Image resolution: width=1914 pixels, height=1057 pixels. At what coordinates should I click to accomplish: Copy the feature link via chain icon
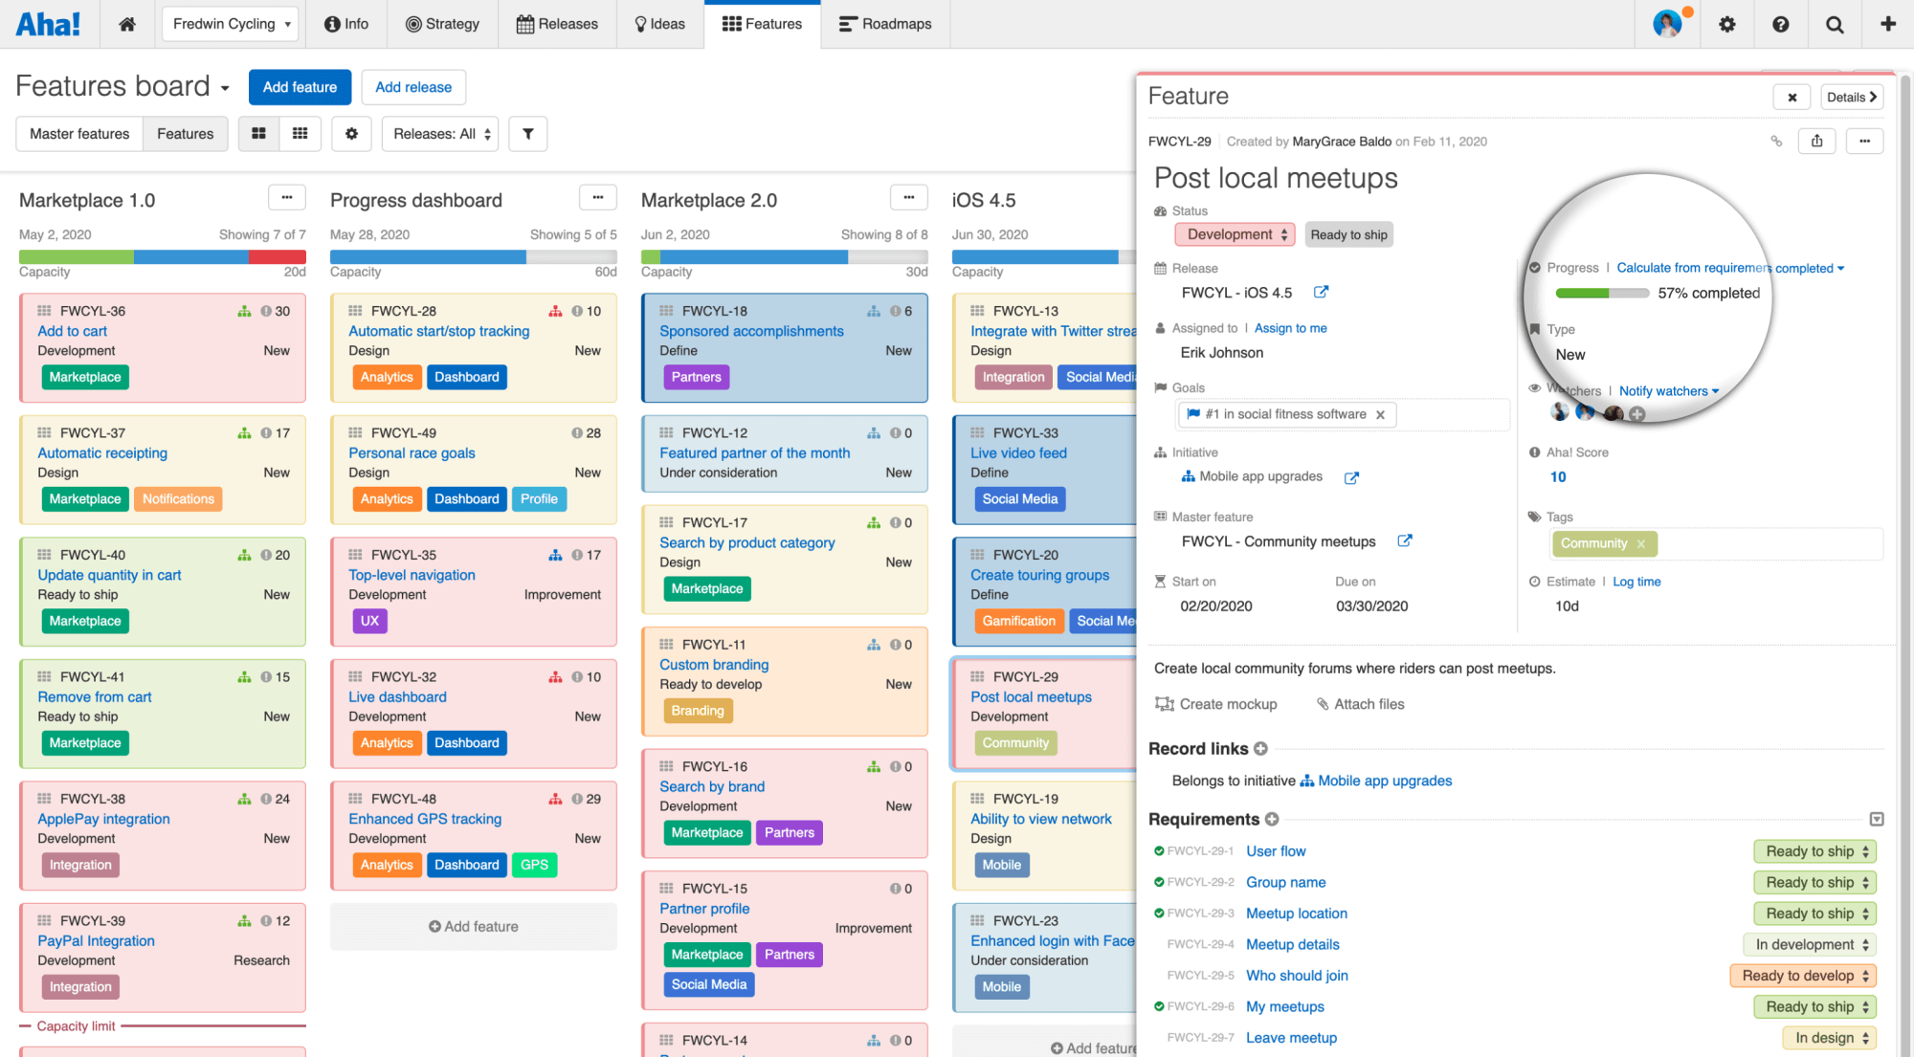point(1777,141)
